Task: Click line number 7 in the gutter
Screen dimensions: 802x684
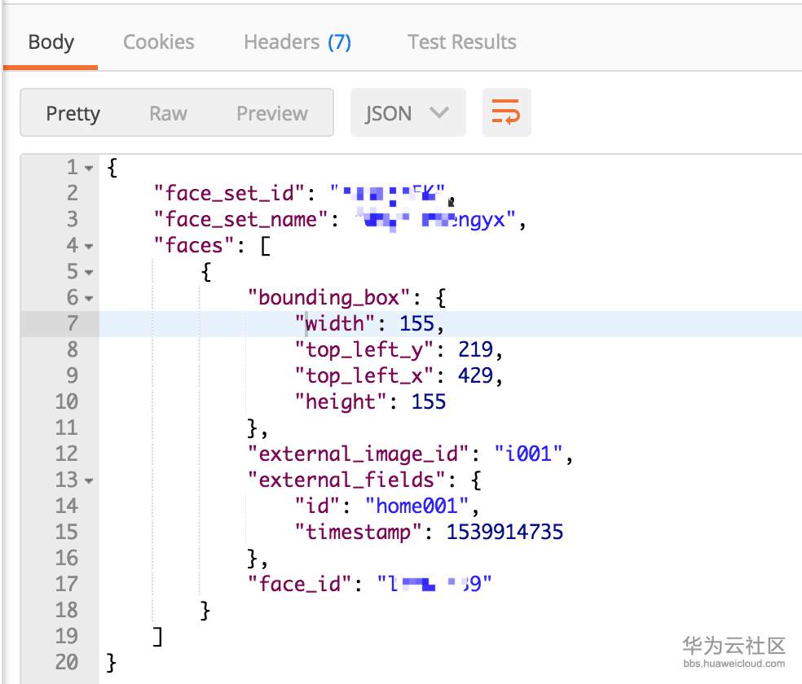Action: (72, 324)
